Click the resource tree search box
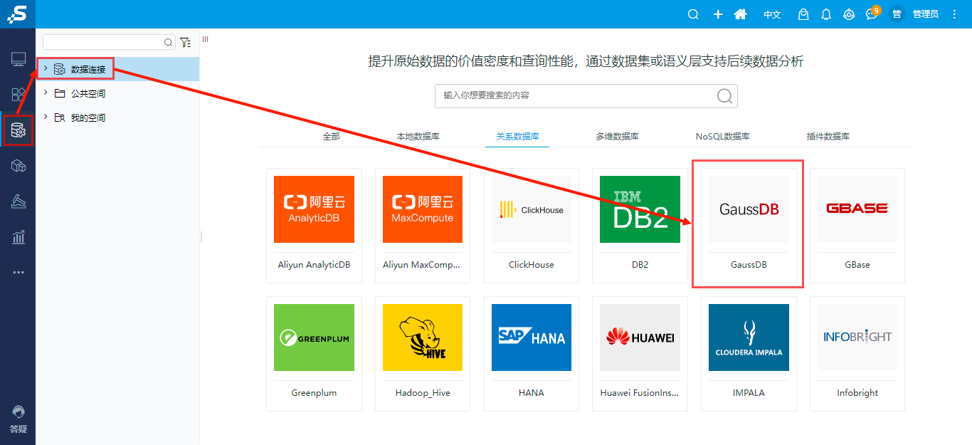The height and width of the screenshot is (445, 972). [x=109, y=42]
